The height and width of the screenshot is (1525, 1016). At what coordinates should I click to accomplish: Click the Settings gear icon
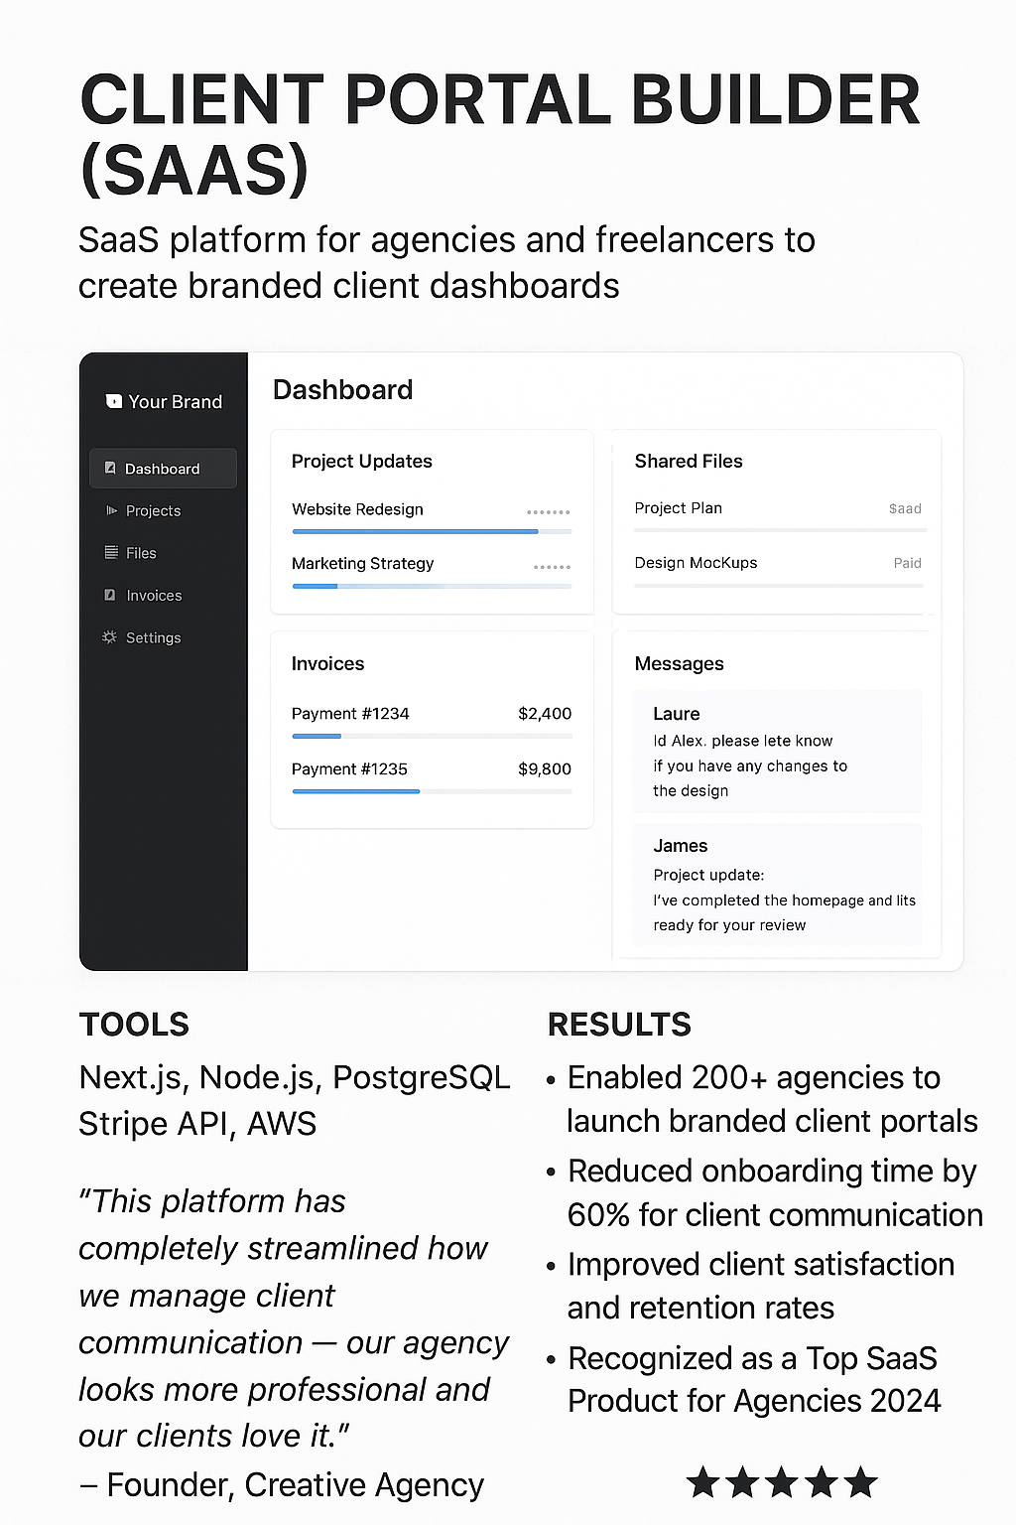point(109,637)
